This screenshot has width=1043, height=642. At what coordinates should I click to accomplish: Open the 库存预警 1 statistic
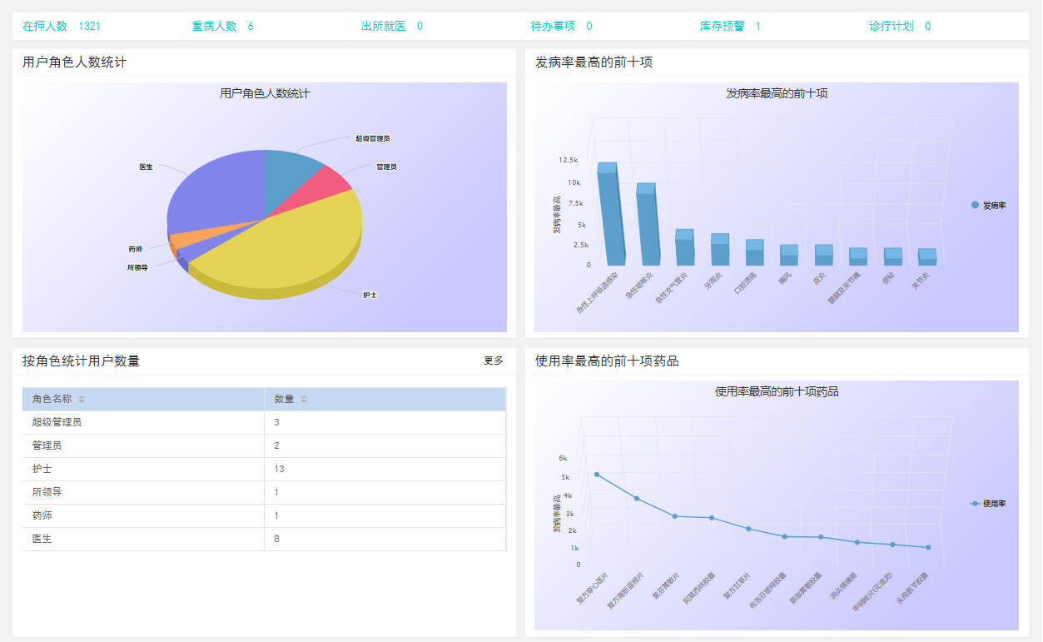(x=730, y=26)
